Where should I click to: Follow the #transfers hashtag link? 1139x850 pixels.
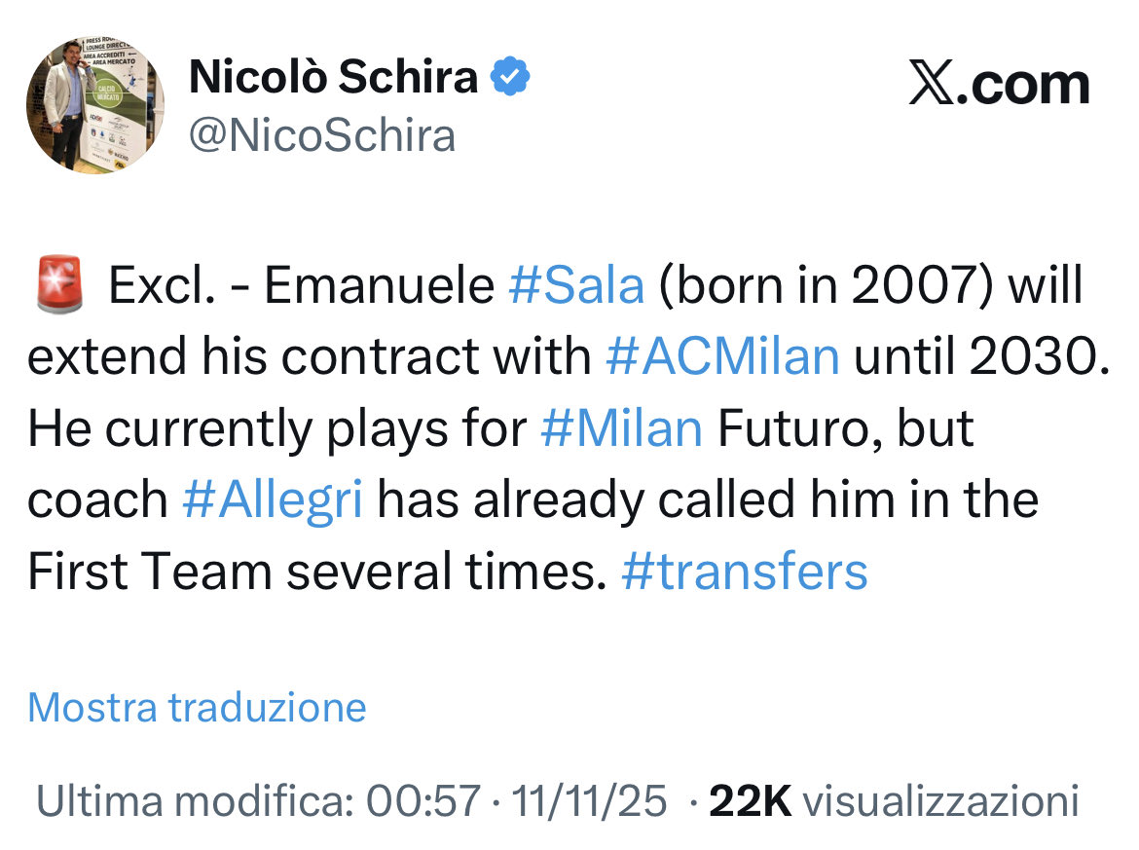coord(744,572)
